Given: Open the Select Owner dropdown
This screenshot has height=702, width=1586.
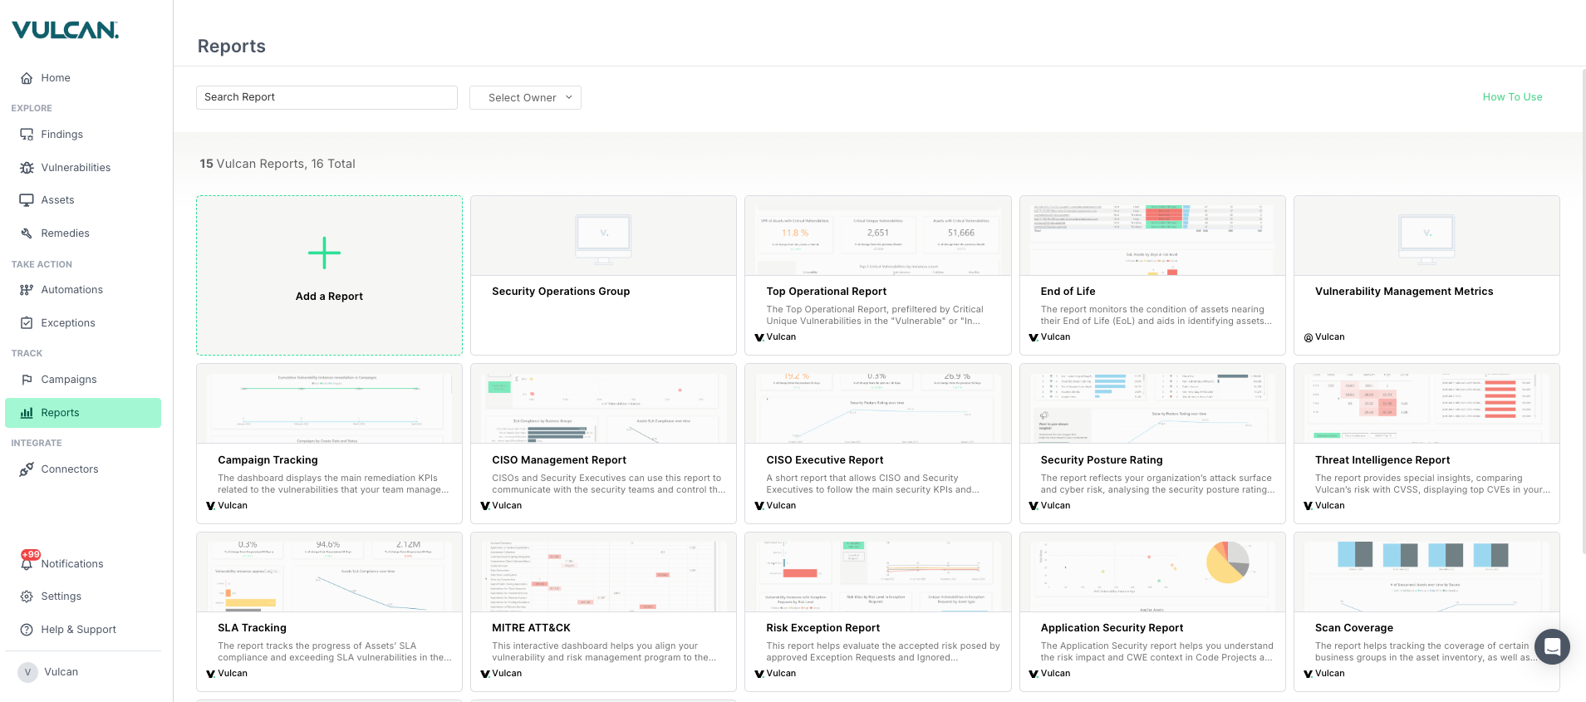Looking at the screenshot, I should click(525, 97).
